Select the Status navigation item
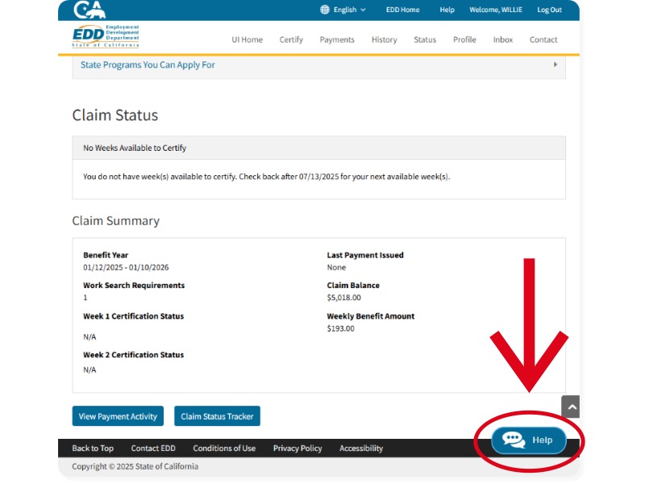 [x=424, y=40]
